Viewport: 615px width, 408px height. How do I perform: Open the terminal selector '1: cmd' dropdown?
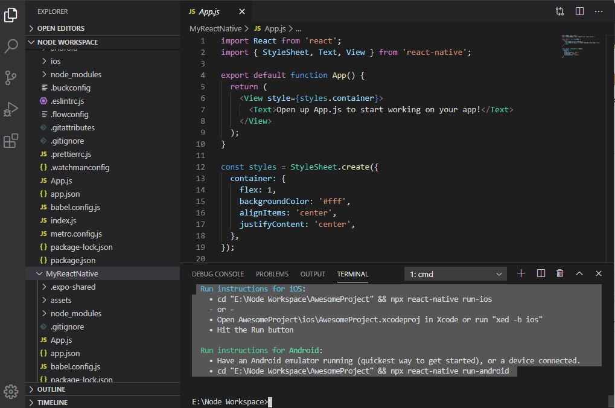click(456, 274)
